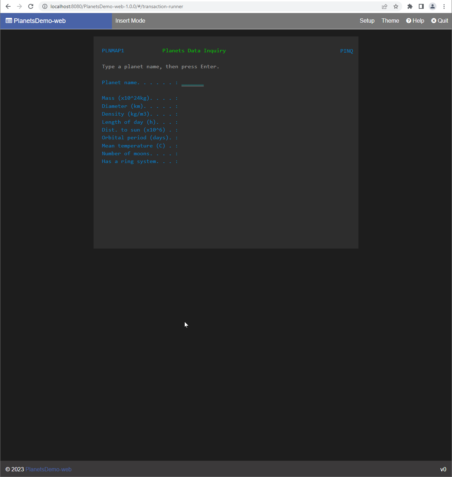Focus the Planet name input field
Image resolution: width=452 pixels, height=477 pixels.
click(x=192, y=83)
